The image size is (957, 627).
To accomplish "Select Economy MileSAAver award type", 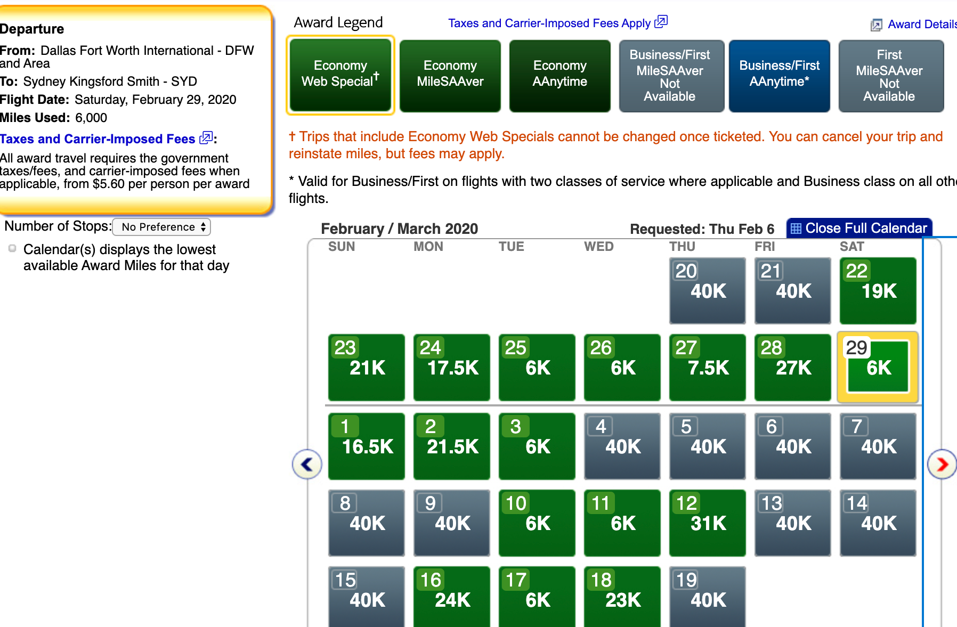I will click(450, 75).
